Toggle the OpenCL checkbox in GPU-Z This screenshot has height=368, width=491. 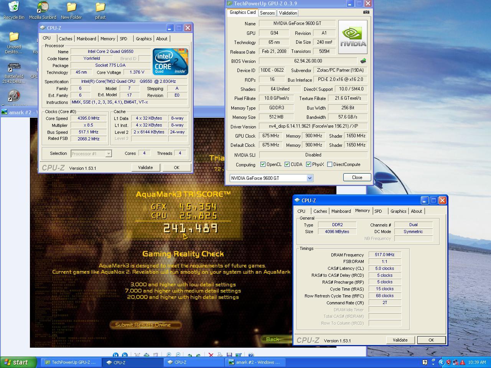point(263,164)
